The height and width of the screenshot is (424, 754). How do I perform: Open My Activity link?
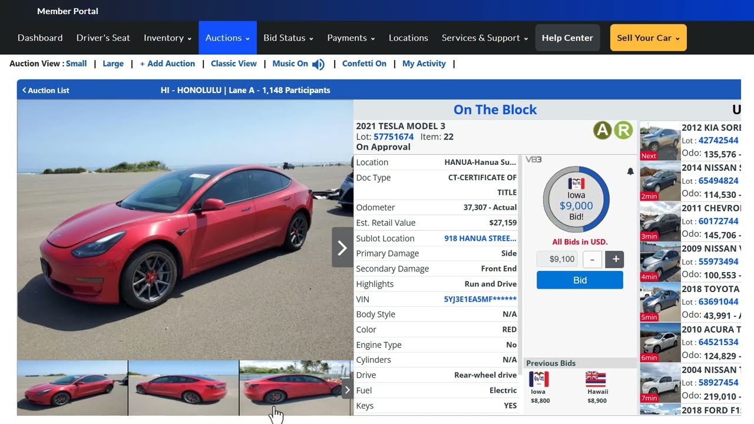[424, 64]
